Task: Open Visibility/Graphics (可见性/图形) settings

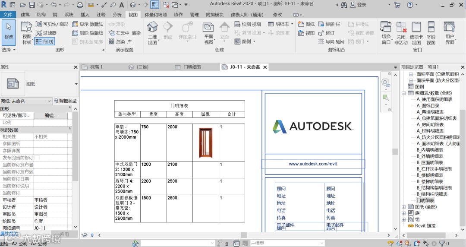Action: tap(52, 24)
